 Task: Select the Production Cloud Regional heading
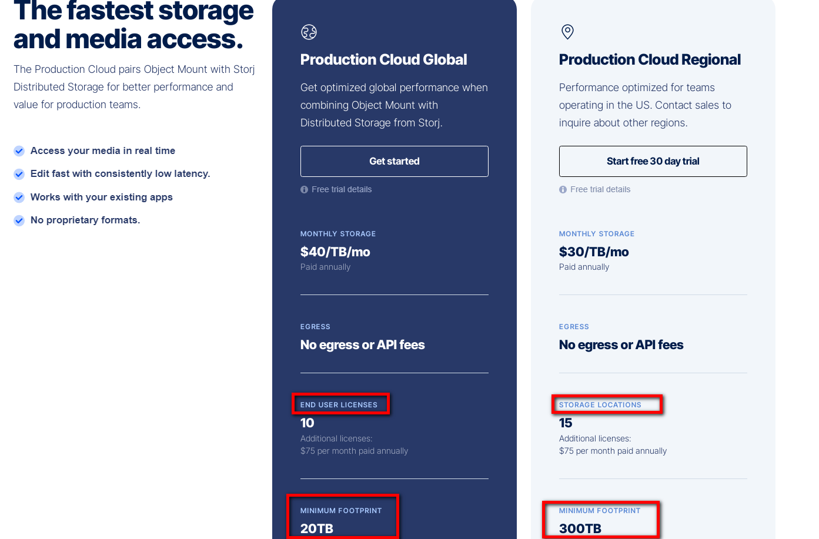650,60
